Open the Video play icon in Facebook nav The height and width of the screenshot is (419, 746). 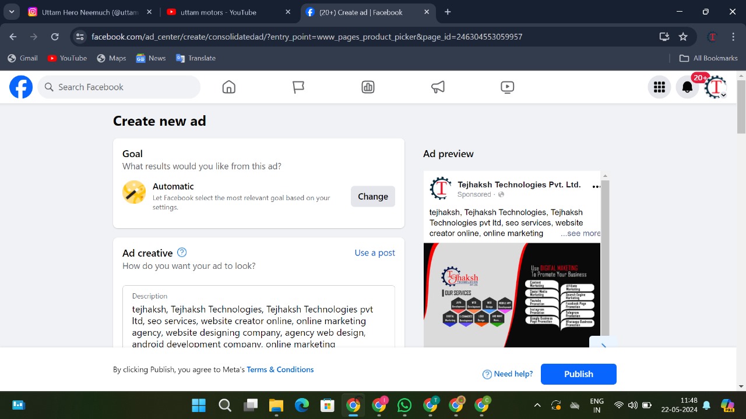[x=507, y=87]
